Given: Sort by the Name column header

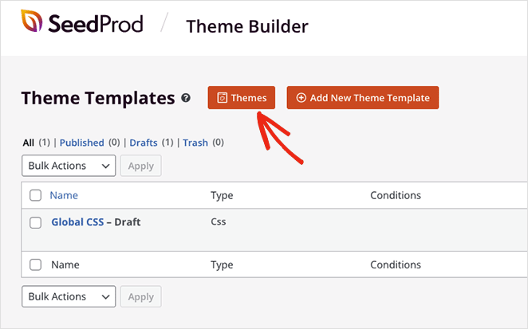Looking at the screenshot, I should [64, 195].
